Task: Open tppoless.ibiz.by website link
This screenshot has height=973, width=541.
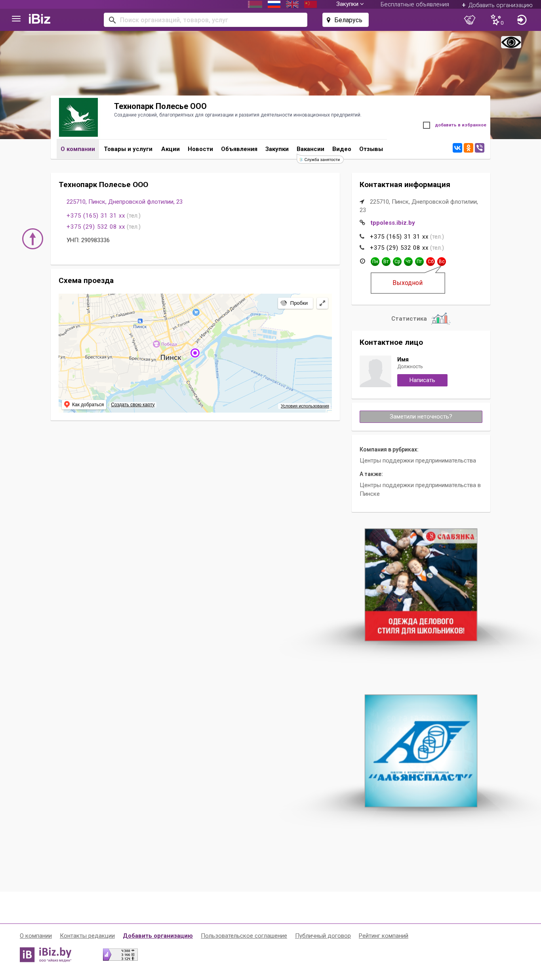Action: (392, 223)
